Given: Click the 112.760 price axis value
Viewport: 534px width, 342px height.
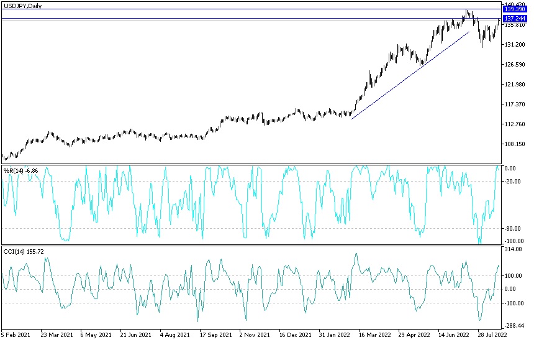Looking at the screenshot, I should (515, 124).
